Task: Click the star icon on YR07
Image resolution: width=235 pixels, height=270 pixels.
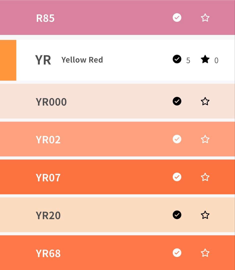Action: point(205,177)
